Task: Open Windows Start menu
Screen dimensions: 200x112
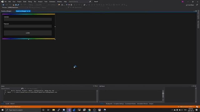Action: coord(2,110)
